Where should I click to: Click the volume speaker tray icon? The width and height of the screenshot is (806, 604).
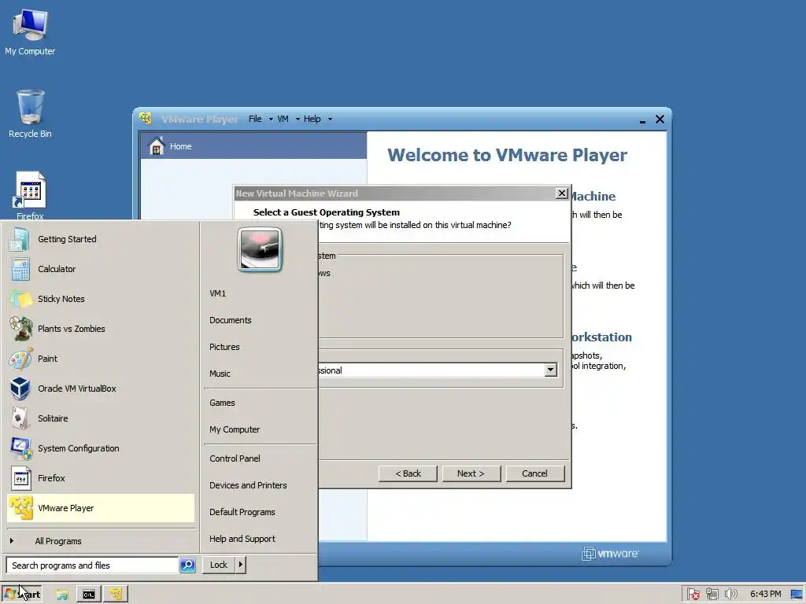point(730,595)
